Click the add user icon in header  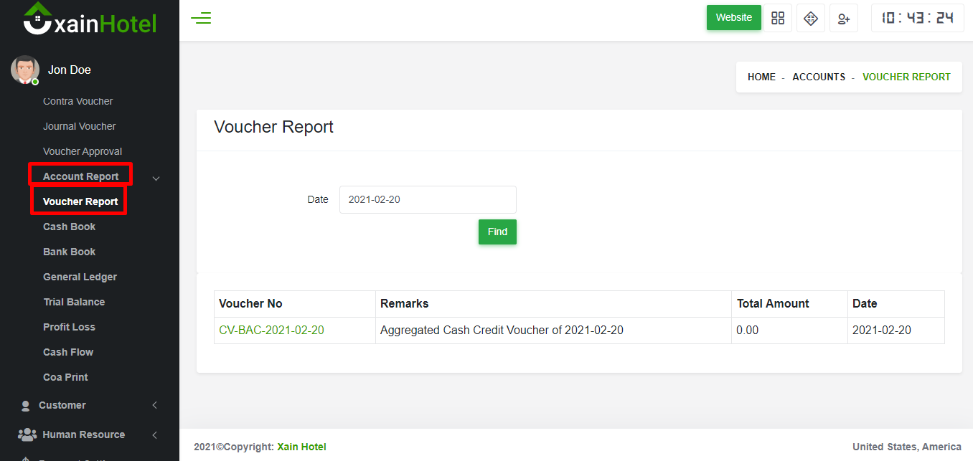point(844,19)
